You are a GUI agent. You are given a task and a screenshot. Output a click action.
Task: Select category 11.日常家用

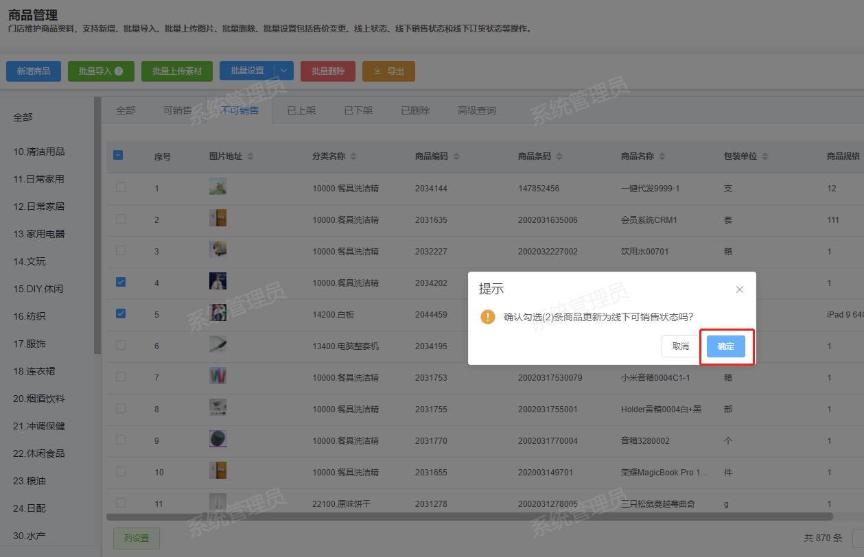(39, 179)
